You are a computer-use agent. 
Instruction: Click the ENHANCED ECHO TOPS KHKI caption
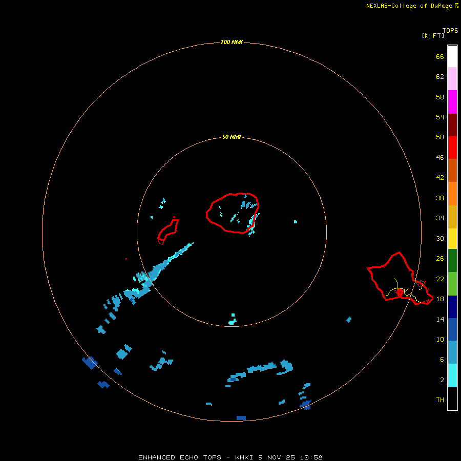click(230, 457)
